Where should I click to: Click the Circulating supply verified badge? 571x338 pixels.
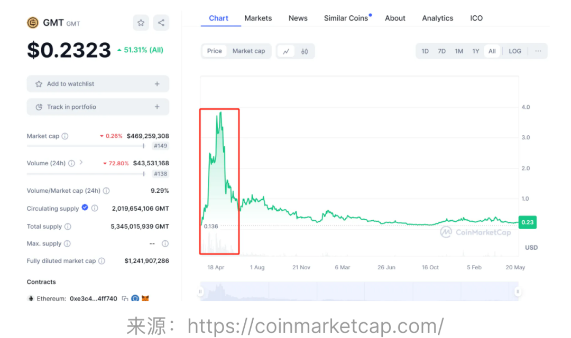click(x=85, y=208)
